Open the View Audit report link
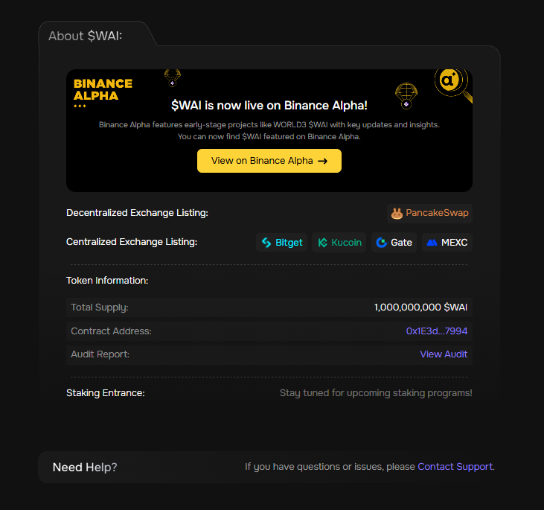The height and width of the screenshot is (510, 544). point(444,354)
